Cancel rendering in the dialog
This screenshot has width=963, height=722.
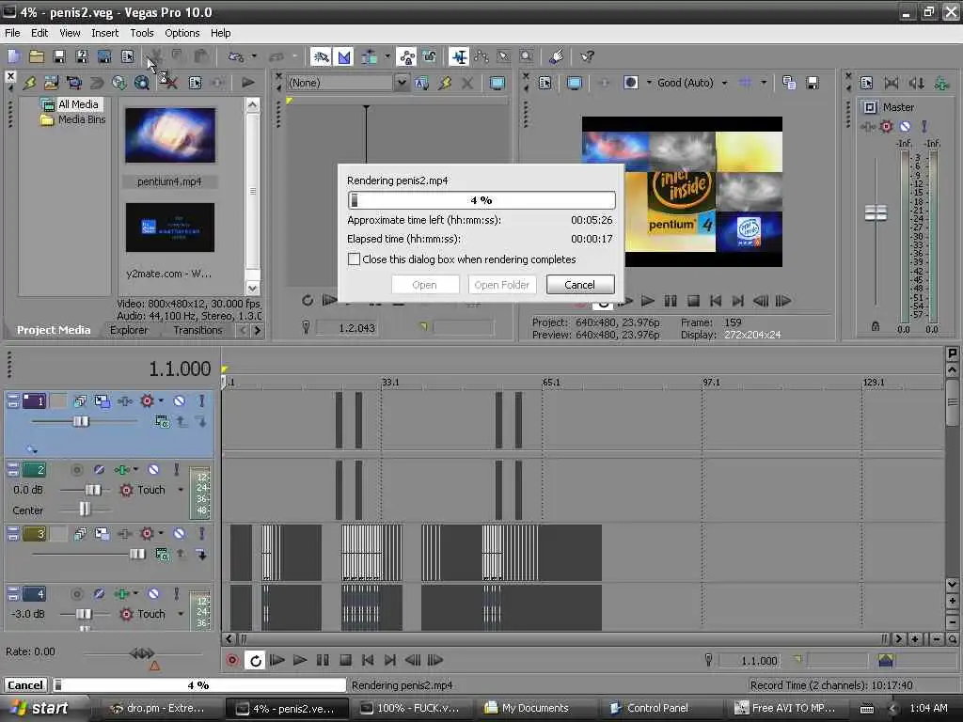coord(579,285)
